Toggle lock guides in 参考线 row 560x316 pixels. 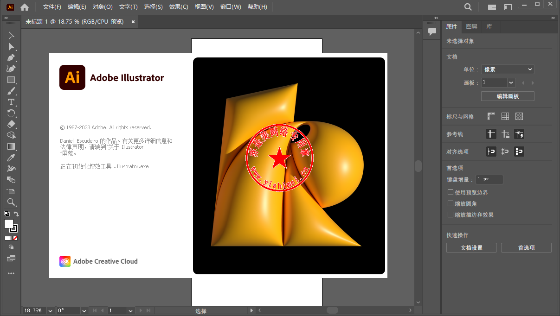click(505, 134)
